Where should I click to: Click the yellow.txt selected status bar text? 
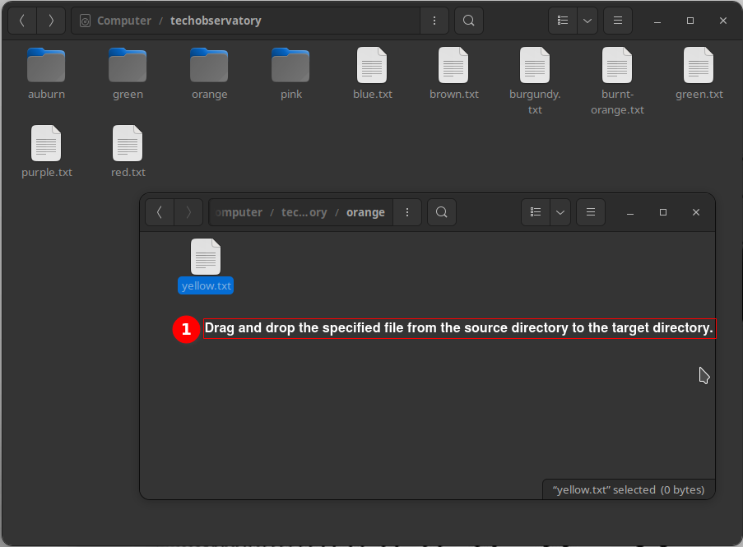(x=628, y=489)
